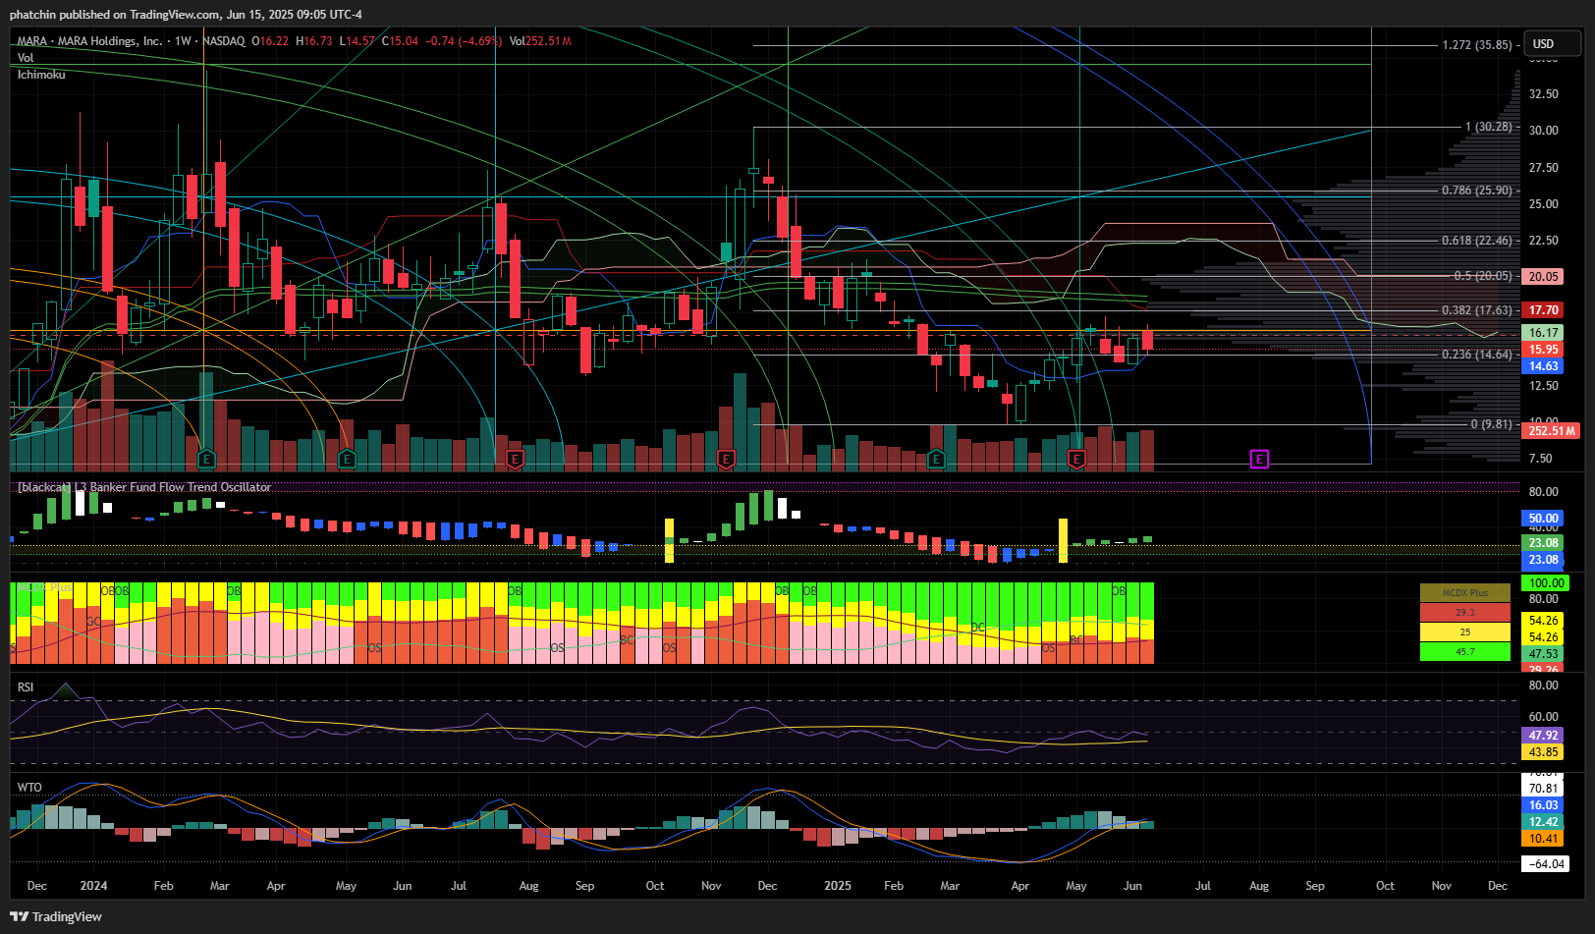This screenshot has height=934, width=1595.
Task: Click the 1 (30.28) Fibonacci label
Action: tap(1488, 127)
